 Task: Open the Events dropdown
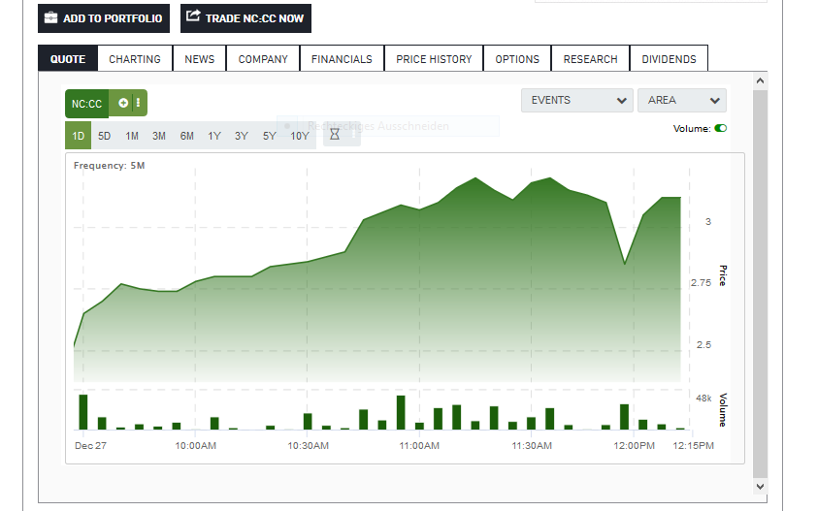pyautogui.click(x=576, y=100)
